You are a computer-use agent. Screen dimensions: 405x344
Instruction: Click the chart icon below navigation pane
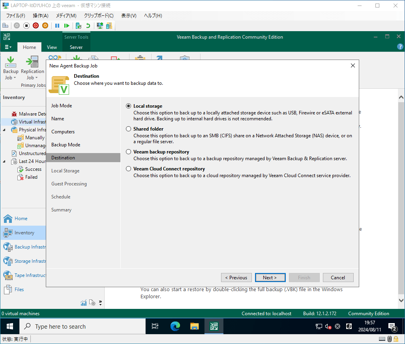(x=83, y=303)
